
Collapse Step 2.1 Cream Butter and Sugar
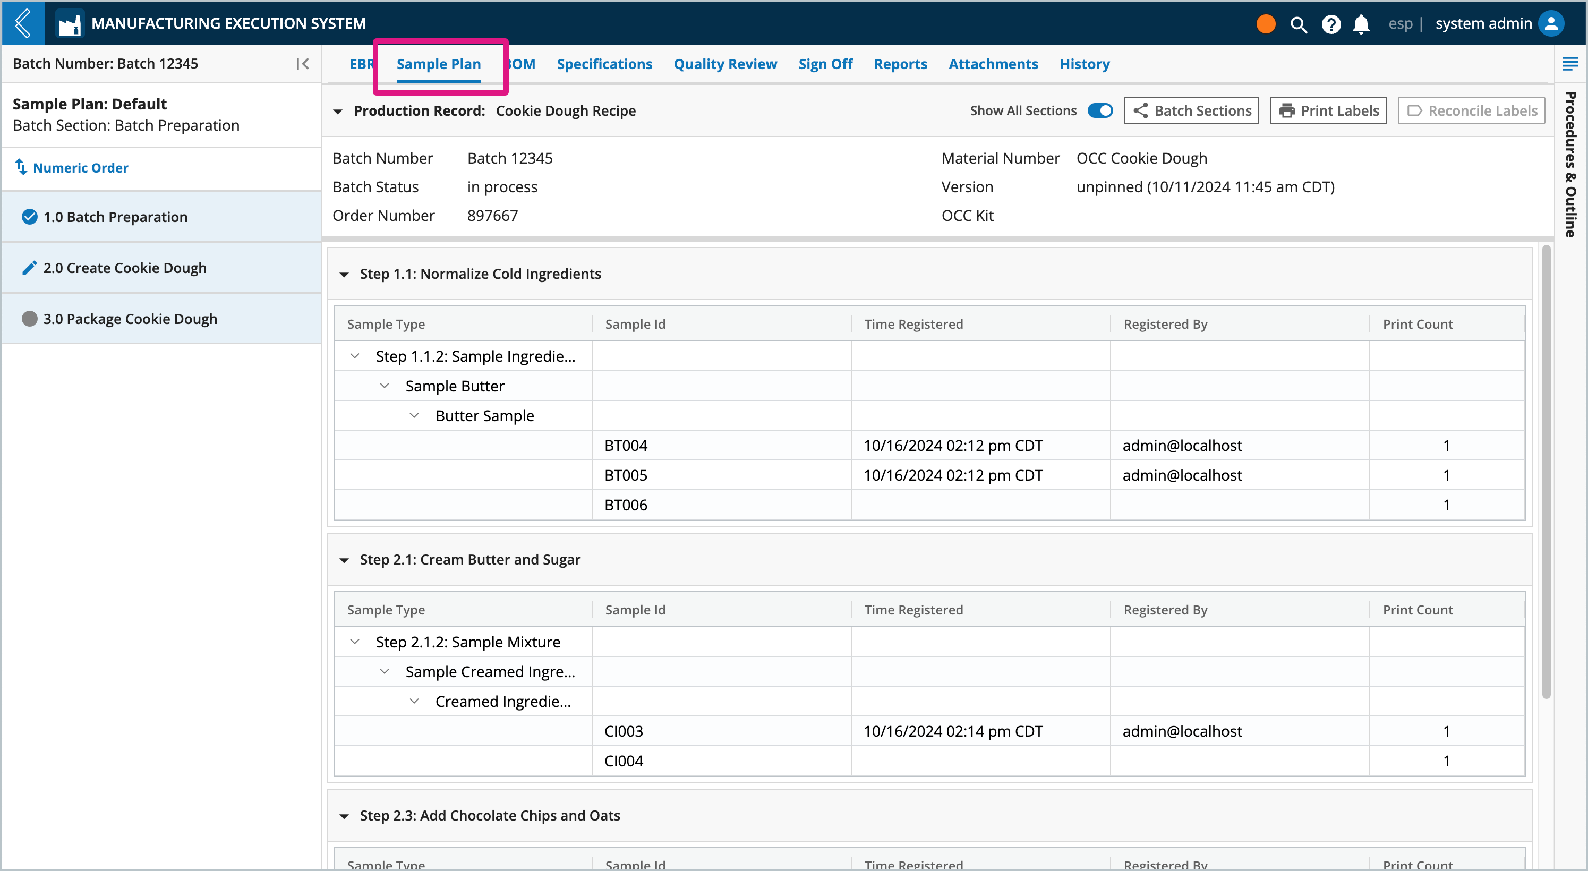[344, 560]
